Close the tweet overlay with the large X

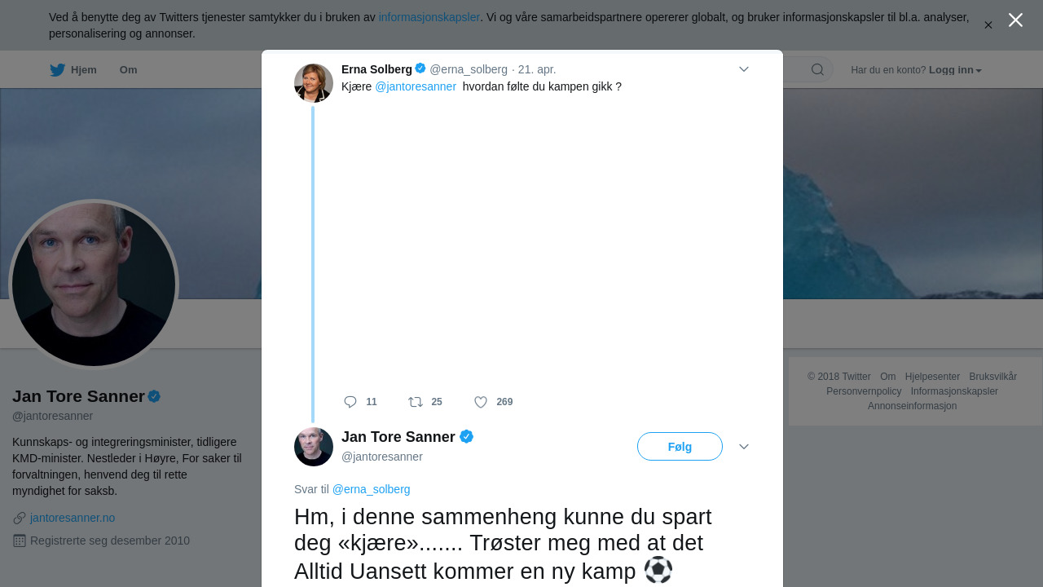(1015, 20)
